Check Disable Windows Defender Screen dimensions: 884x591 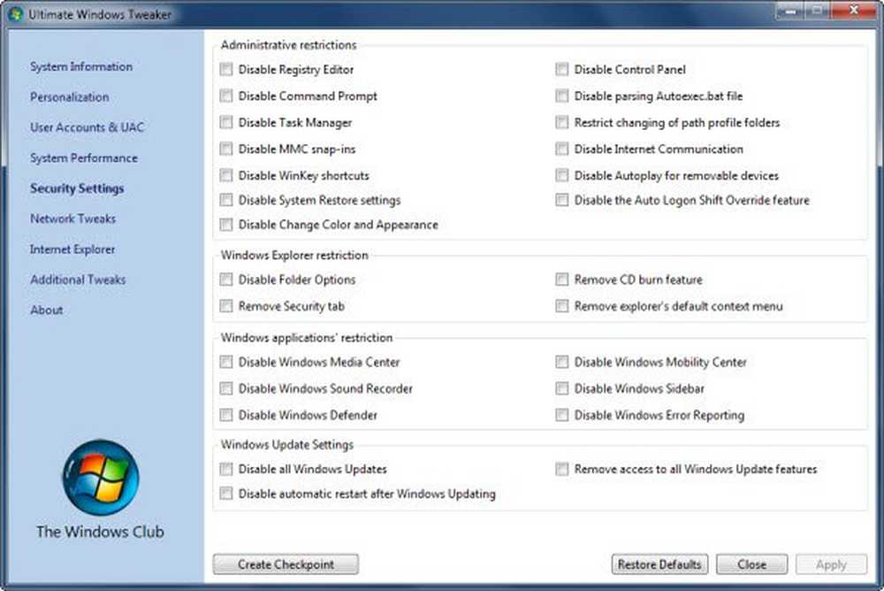[226, 415]
